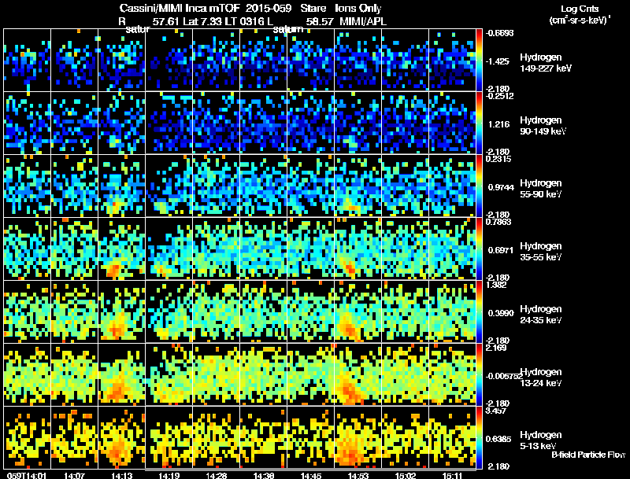Open the 14:19 panel in the 35-55 keV row
Image resolution: width=630 pixels, height=479 pixels.
pyautogui.click(x=169, y=249)
